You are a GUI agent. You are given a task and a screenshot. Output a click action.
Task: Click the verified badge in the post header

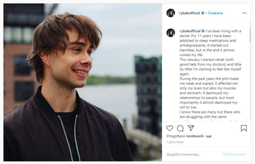203,13
